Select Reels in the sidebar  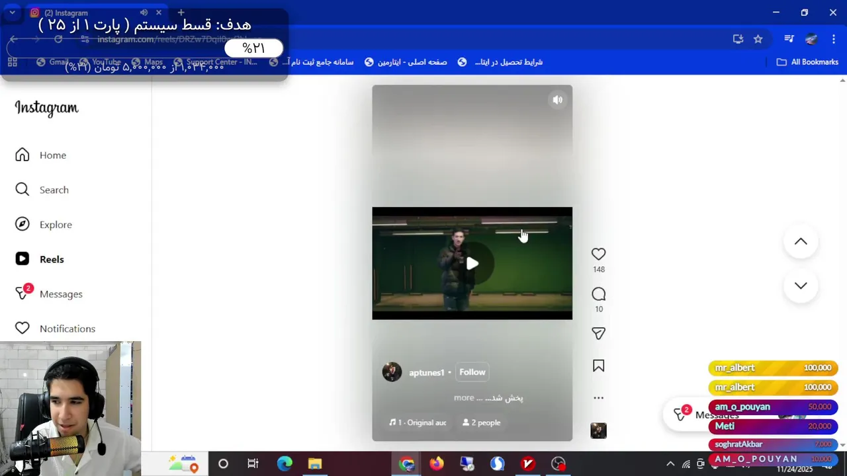pyautogui.click(x=39, y=259)
